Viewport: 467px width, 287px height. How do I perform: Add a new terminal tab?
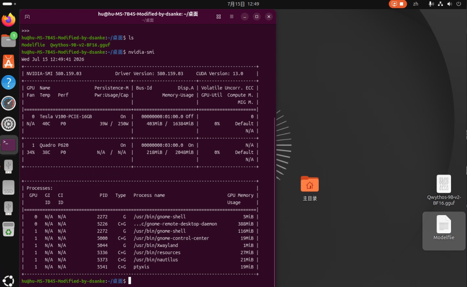pos(27,17)
